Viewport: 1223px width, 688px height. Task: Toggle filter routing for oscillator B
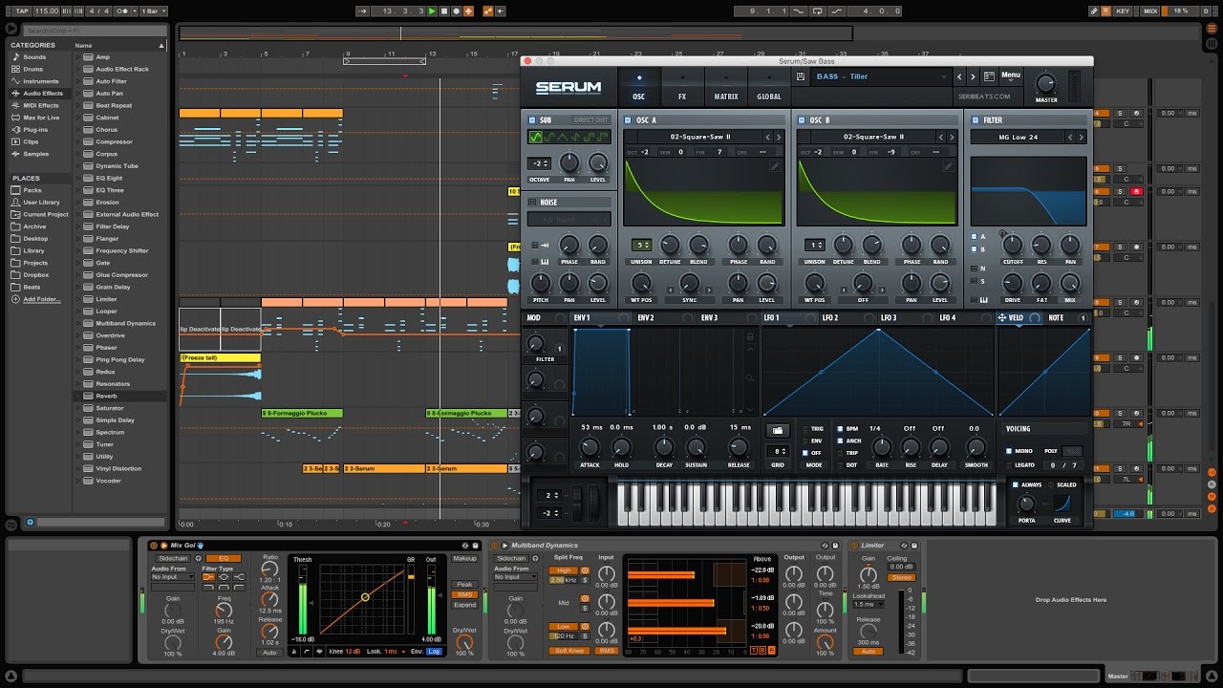[975, 249]
